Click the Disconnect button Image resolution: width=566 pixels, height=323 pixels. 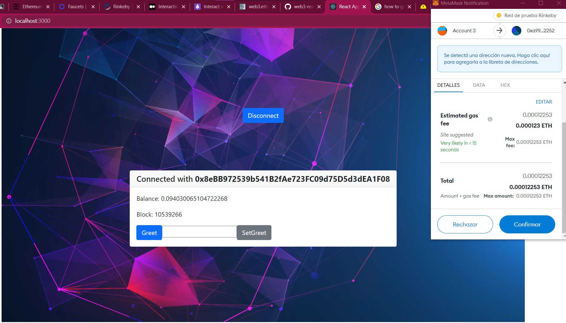[x=263, y=116]
